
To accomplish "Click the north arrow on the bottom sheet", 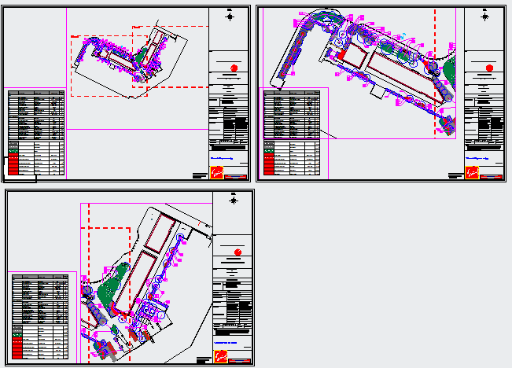I will tap(233, 200).
